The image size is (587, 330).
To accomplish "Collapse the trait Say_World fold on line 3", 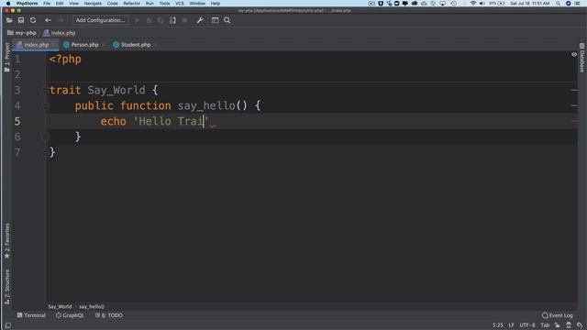I will tap(45, 90).
